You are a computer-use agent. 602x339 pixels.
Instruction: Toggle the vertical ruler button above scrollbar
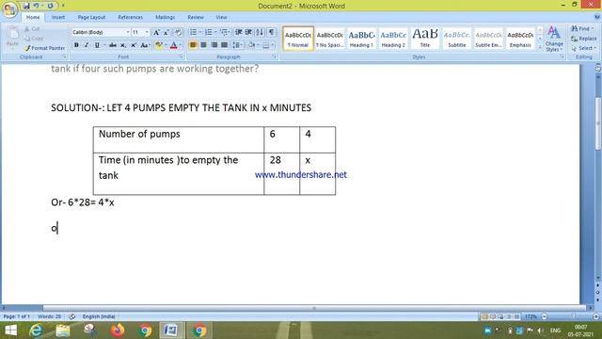click(598, 69)
